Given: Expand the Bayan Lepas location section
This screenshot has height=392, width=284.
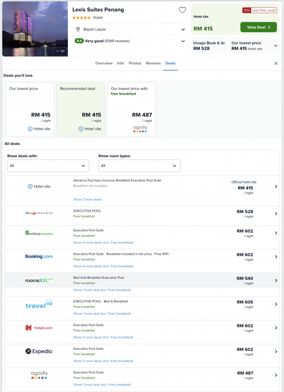Looking at the screenshot, I should (x=183, y=29).
